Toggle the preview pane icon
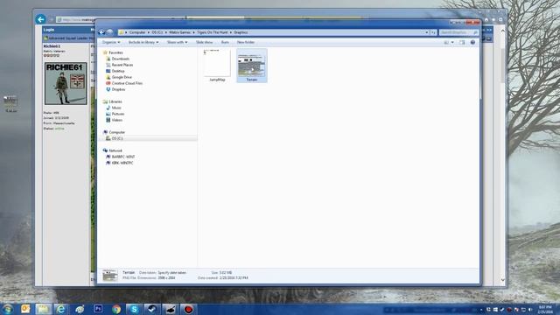 (x=462, y=42)
